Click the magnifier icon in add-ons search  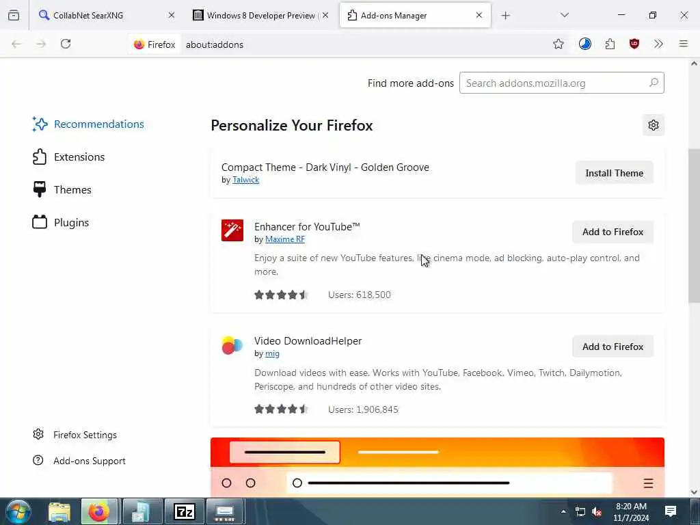(x=654, y=83)
